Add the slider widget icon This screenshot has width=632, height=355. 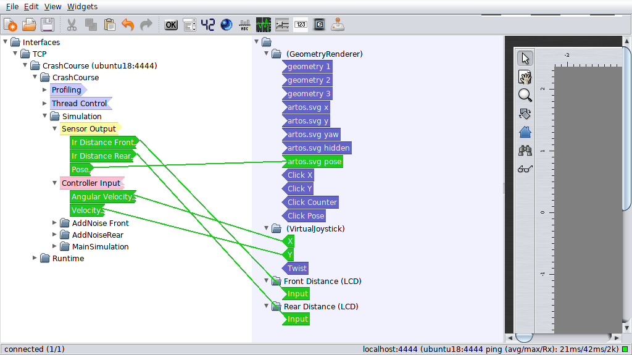coord(282,25)
